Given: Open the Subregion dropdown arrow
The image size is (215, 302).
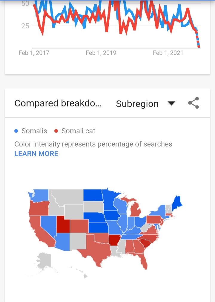Looking at the screenshot, I should 171,103.
